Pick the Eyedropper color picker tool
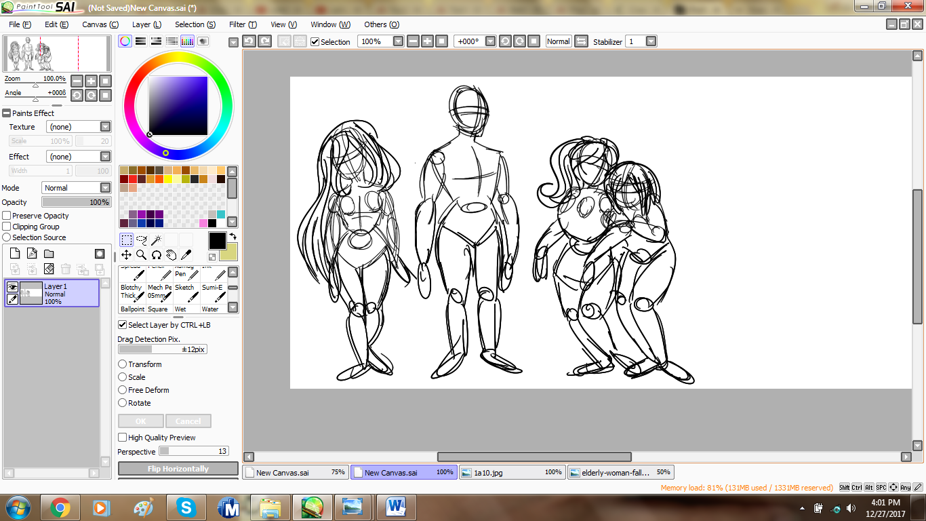 [186, 255]
